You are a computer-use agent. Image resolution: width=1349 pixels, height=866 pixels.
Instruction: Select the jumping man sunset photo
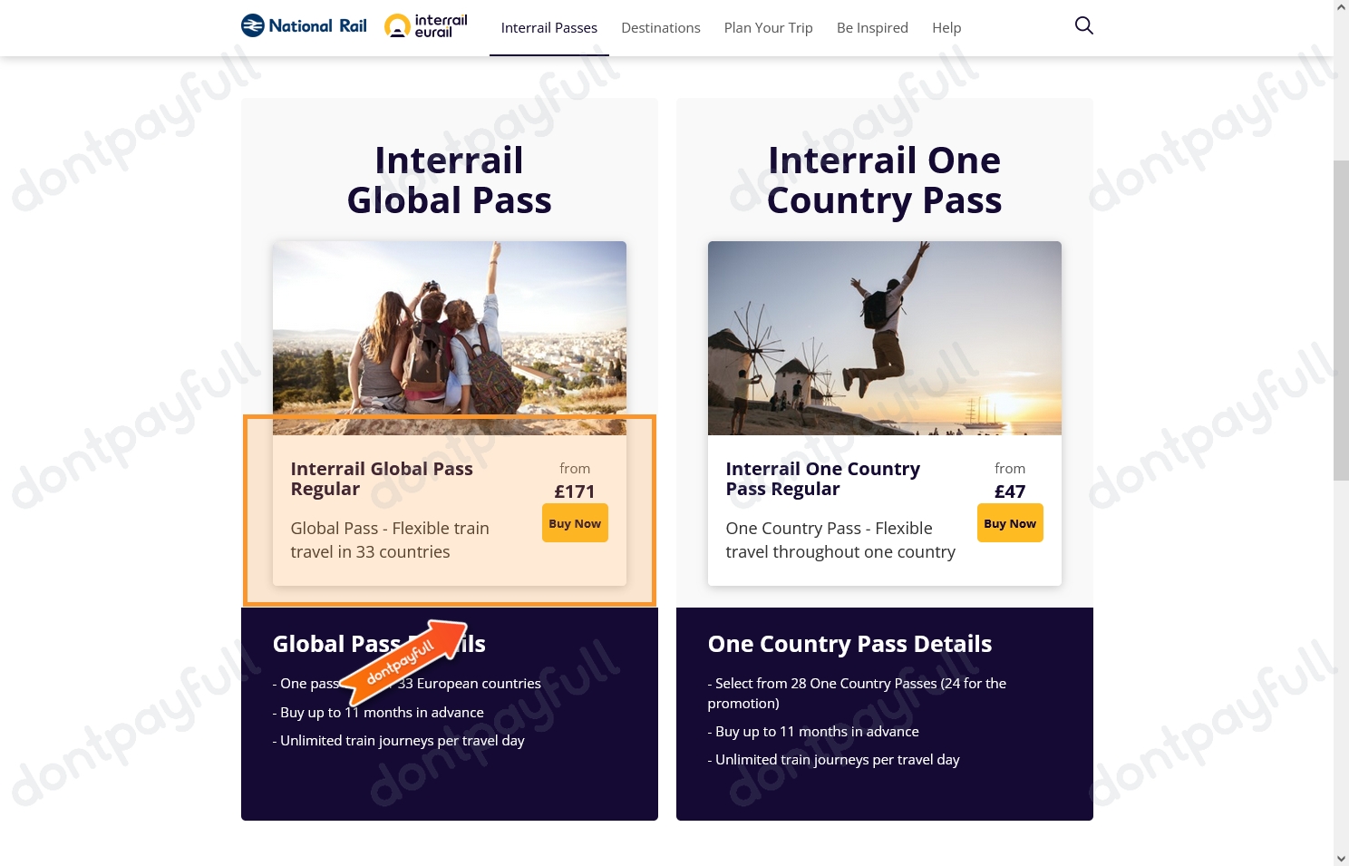point(885,337)
